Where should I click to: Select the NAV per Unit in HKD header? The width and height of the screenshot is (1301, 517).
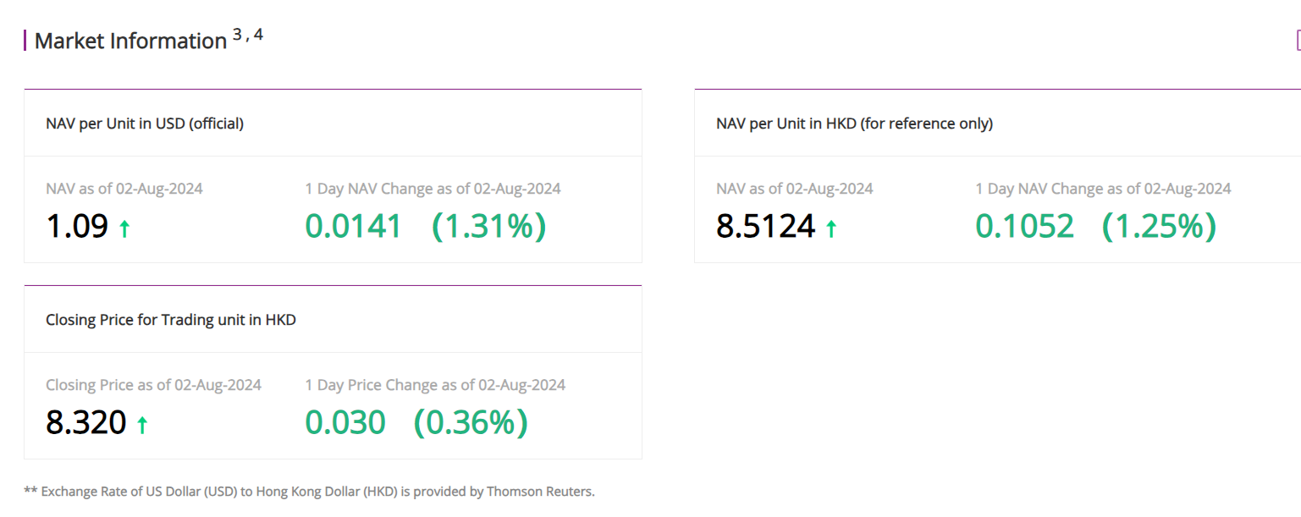click(x=854, y=124)
